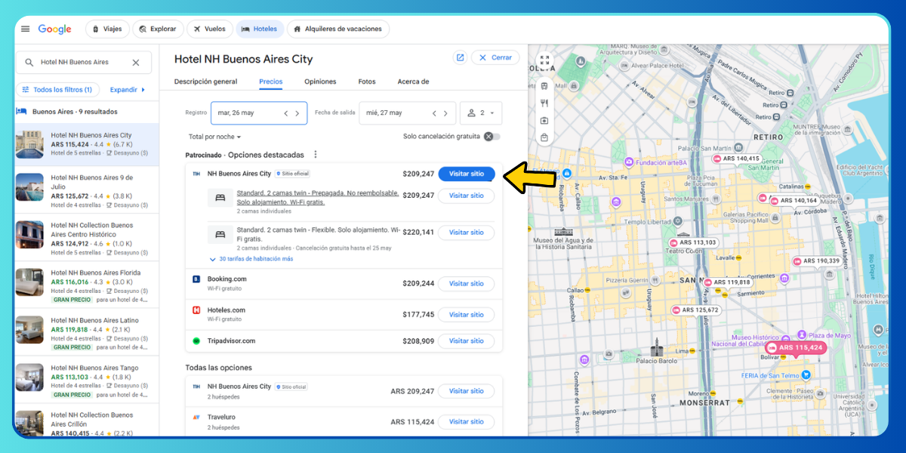Open the guests count dropdown

pos(481,113)
